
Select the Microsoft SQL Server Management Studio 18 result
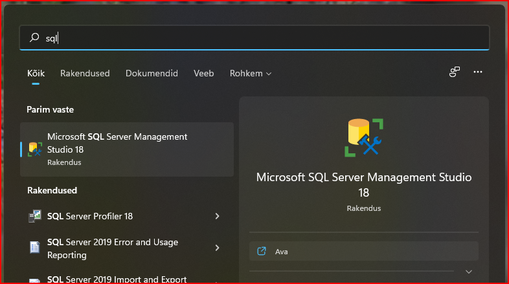point(127,149)
